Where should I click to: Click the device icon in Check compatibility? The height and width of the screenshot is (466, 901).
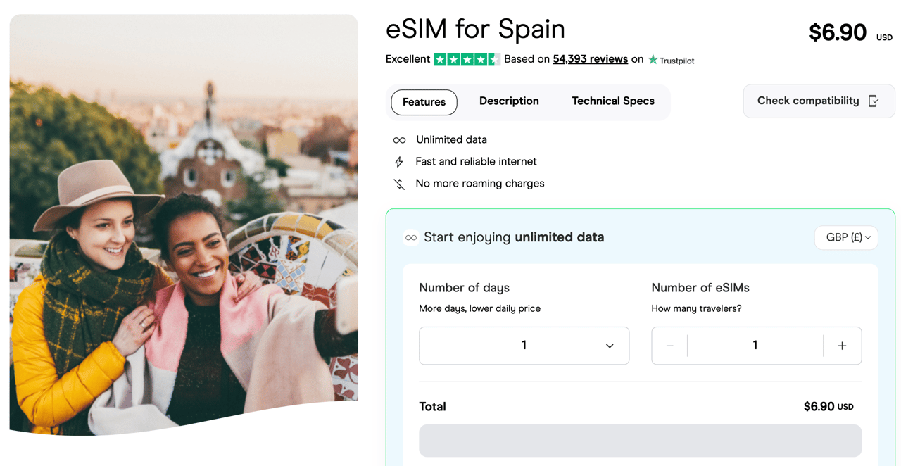tap(874, 101)
